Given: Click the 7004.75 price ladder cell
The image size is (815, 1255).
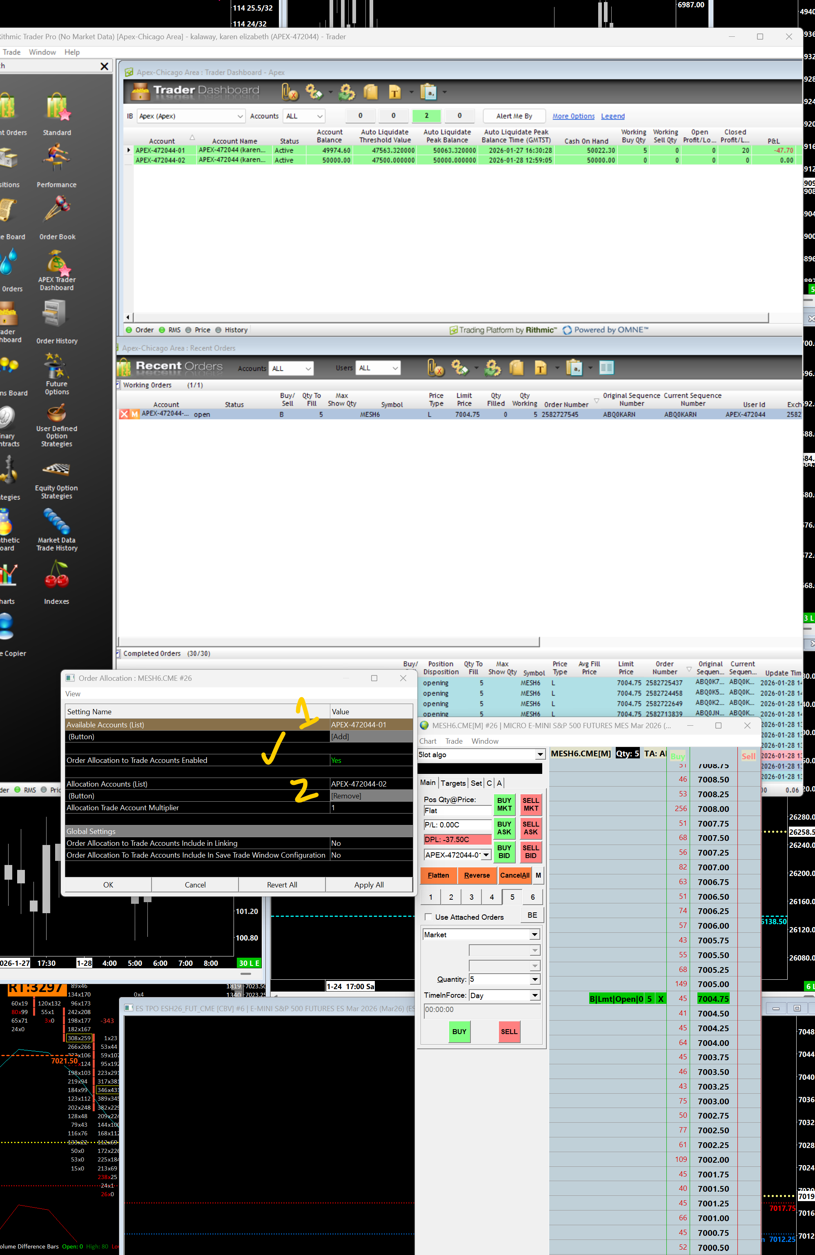Looking at the screenshot, I should click(x=713, y=999).
